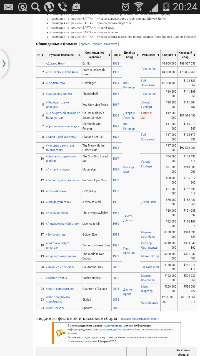Viewport: 200px width, 356px height.
Task: Open «007: Координаты «Скайфолл»» link
Action: coord(58,300)
